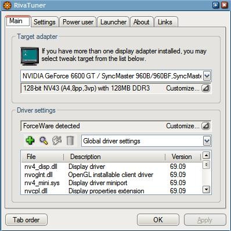Click 'Display driver' description
Viewport: 231px width, 231px height.
[86, 167]
